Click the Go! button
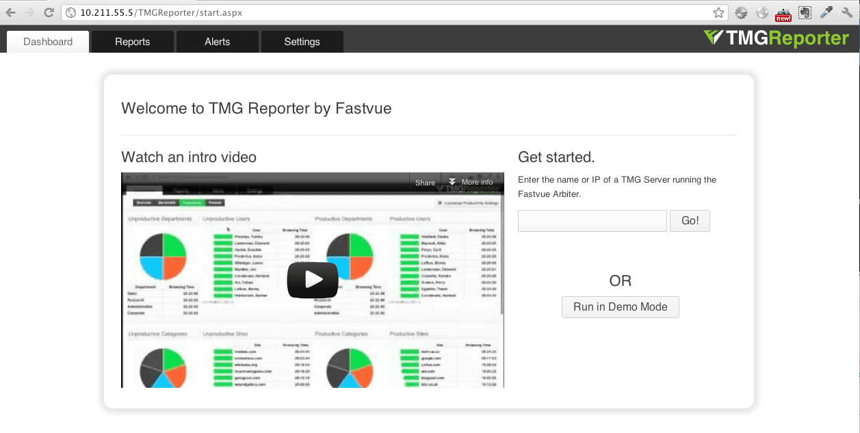The image size is (860, 433). [x=690, y=221]
